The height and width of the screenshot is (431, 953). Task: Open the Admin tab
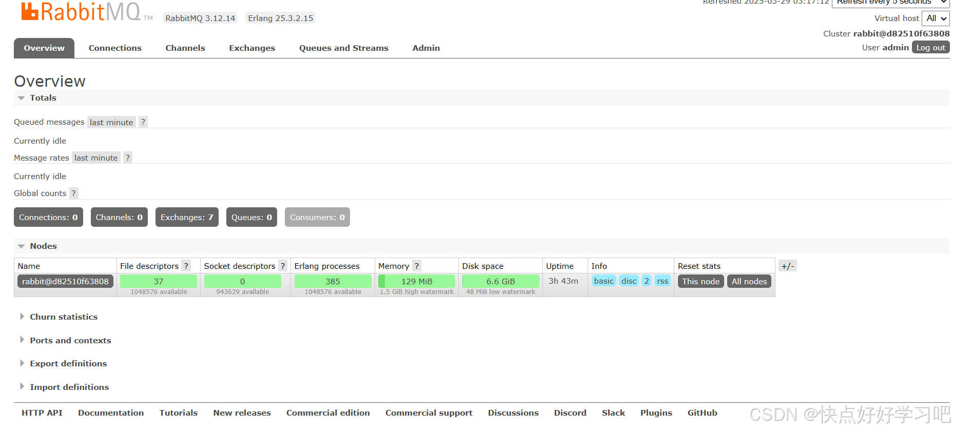[426, 48]
